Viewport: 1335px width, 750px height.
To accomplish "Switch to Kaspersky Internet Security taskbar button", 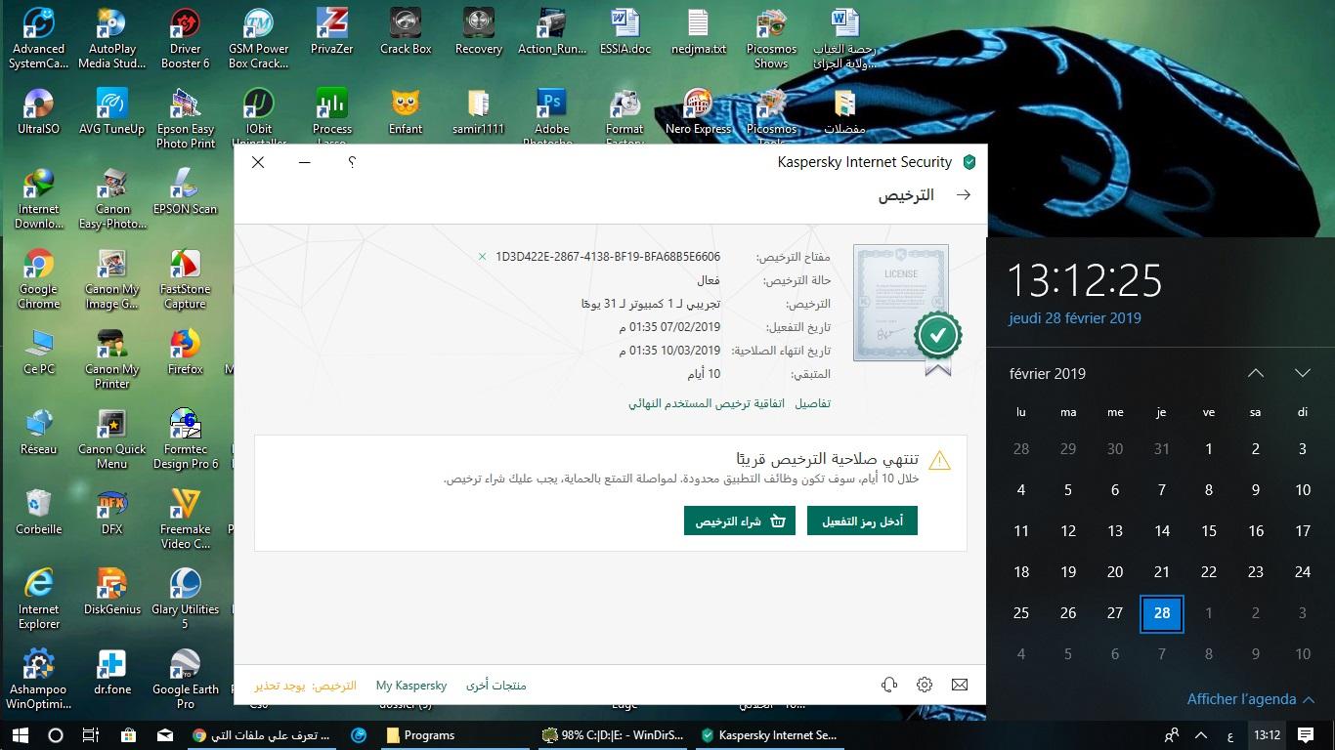I will [771, 734].
